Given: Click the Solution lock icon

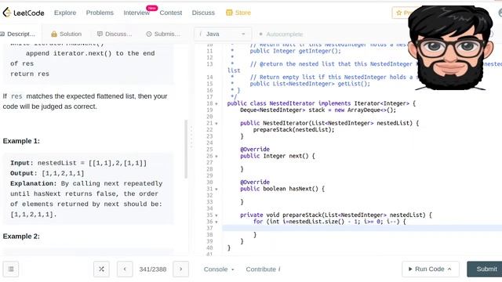Looking at the screenshot, I should point(54,34).
